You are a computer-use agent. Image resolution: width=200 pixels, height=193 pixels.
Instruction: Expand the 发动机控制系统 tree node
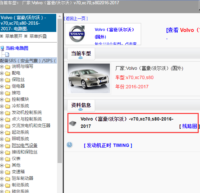2,113
